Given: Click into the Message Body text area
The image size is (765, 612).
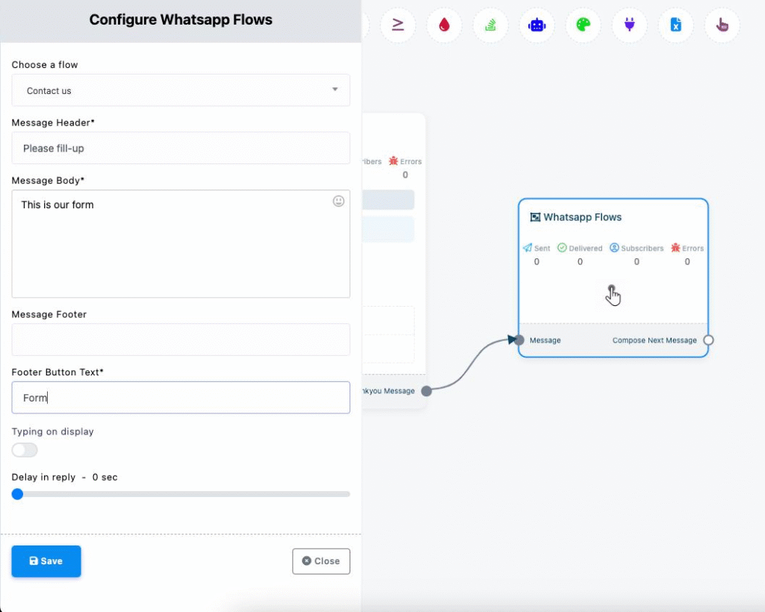Looking at the screenshot, I should pos(181,243).
